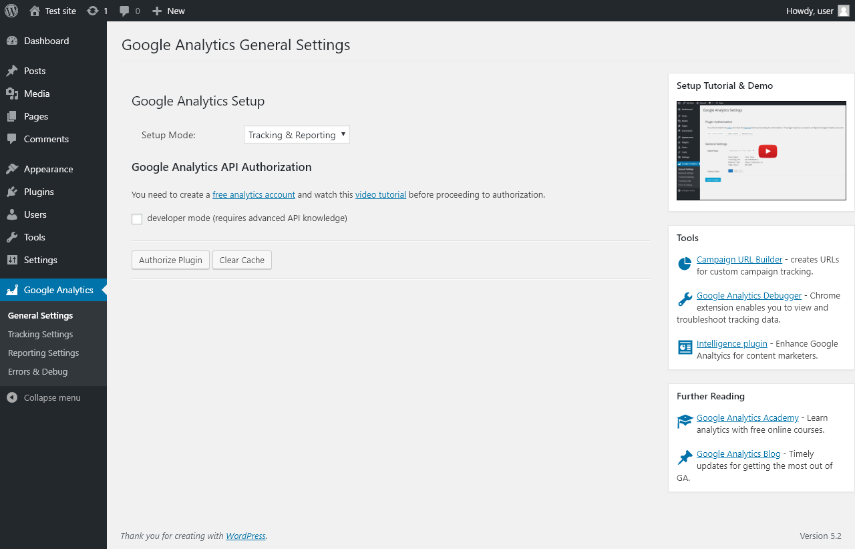Click the Users person icon
The width and height of the screenshot is (855, 549).
coord(12,214)
